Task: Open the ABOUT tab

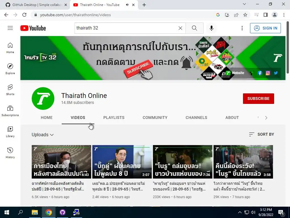Action: (x=232, y=118)
